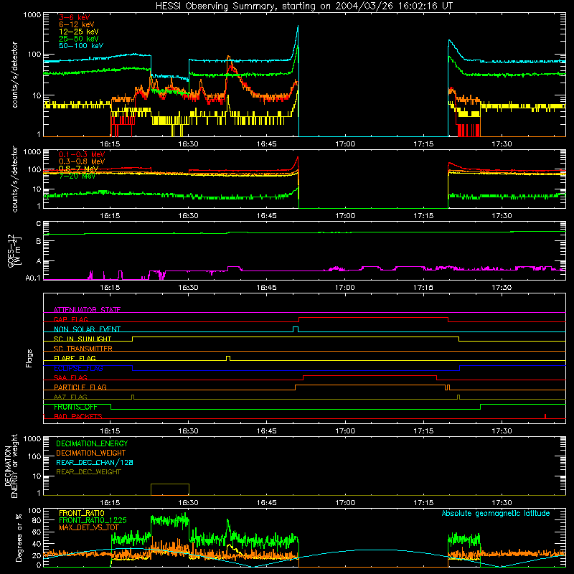Select the 6-12 keV legend label
The height and width of the screenshot is (574, 574).
(x=77, y=24)
